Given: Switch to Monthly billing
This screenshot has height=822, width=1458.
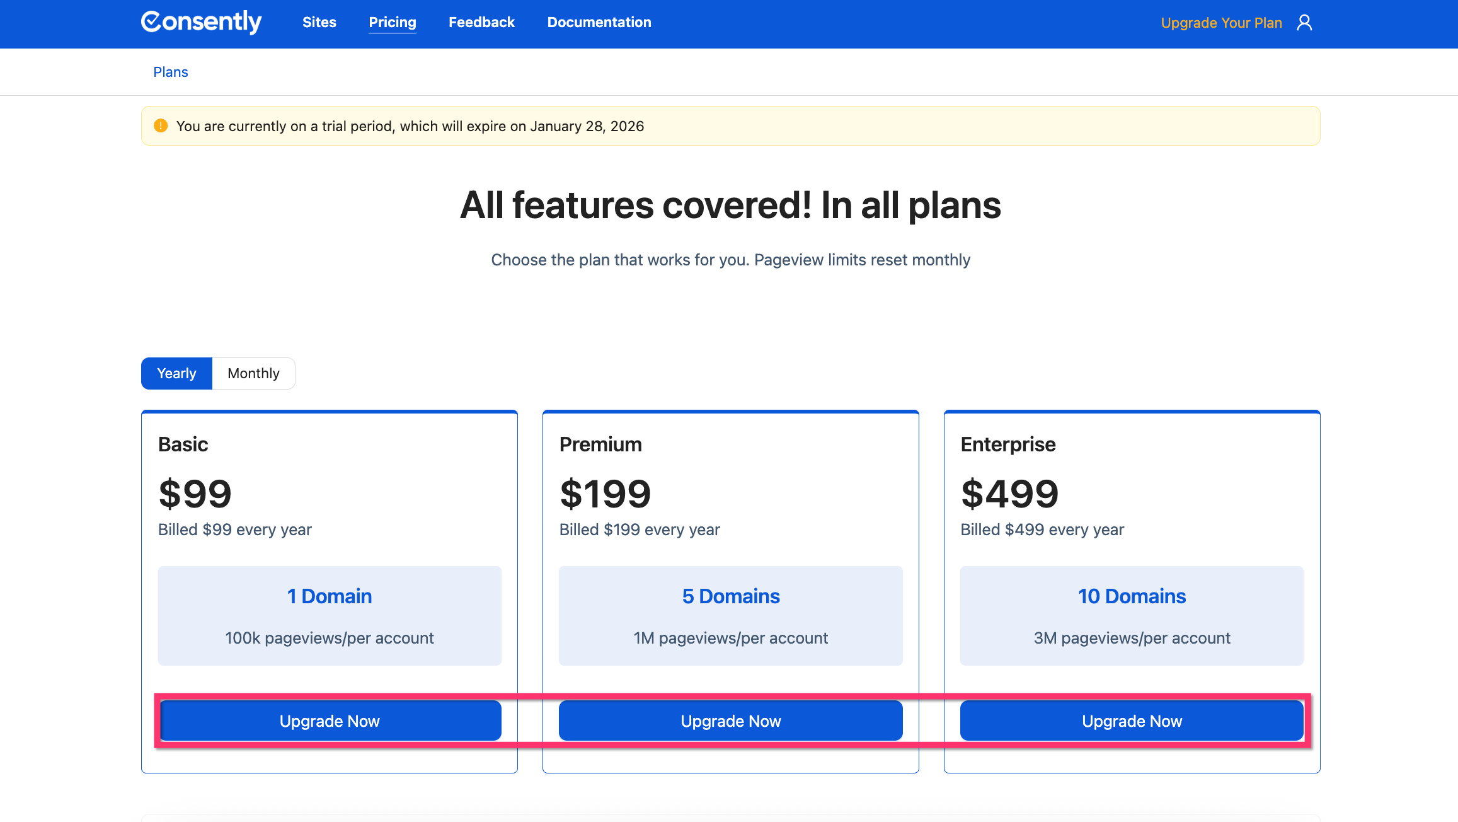Looking at the screenshot, I should tap(253, 373).
